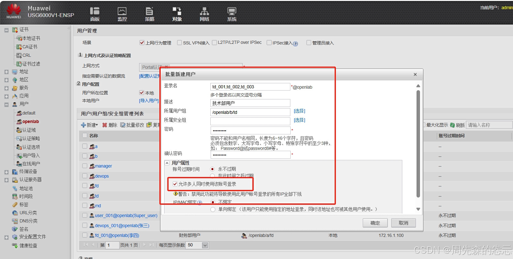This screenshot has width=513, height=259.
Task: Click the 请输入名称 search field
Action: click(x=489, y=125)
